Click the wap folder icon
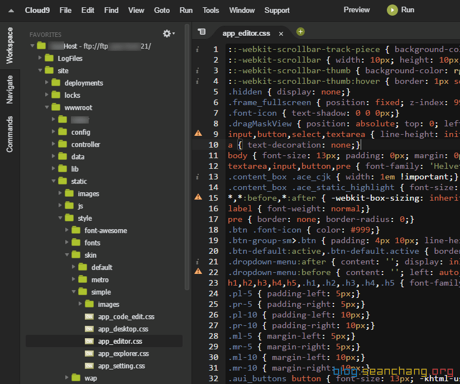The width and height of the screenshot is (460, 384). tap(76, 377)
